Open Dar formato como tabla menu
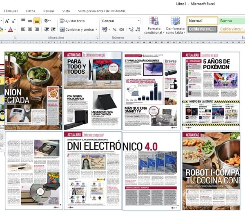This screenshot has width=245, height=217. (175, 25)
